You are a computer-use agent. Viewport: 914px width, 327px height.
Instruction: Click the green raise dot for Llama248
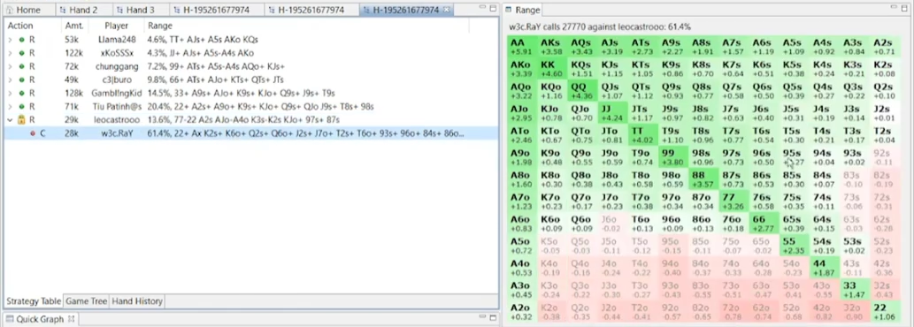pos(21,40)
